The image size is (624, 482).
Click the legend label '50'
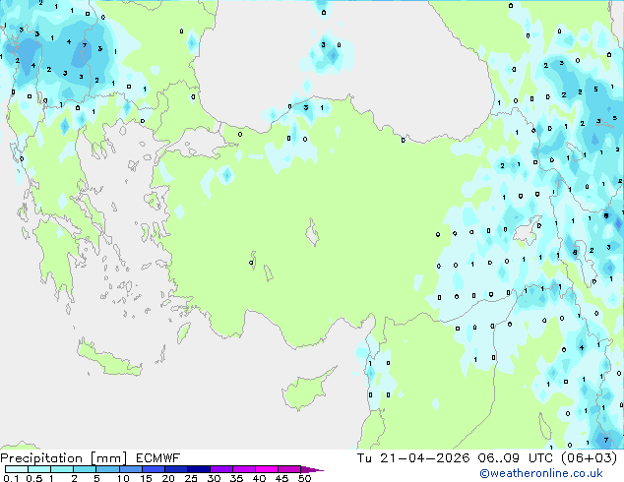coord(304,478)
